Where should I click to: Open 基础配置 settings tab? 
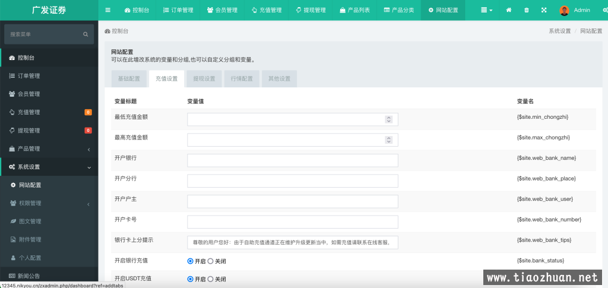click(x=129, y=79)
